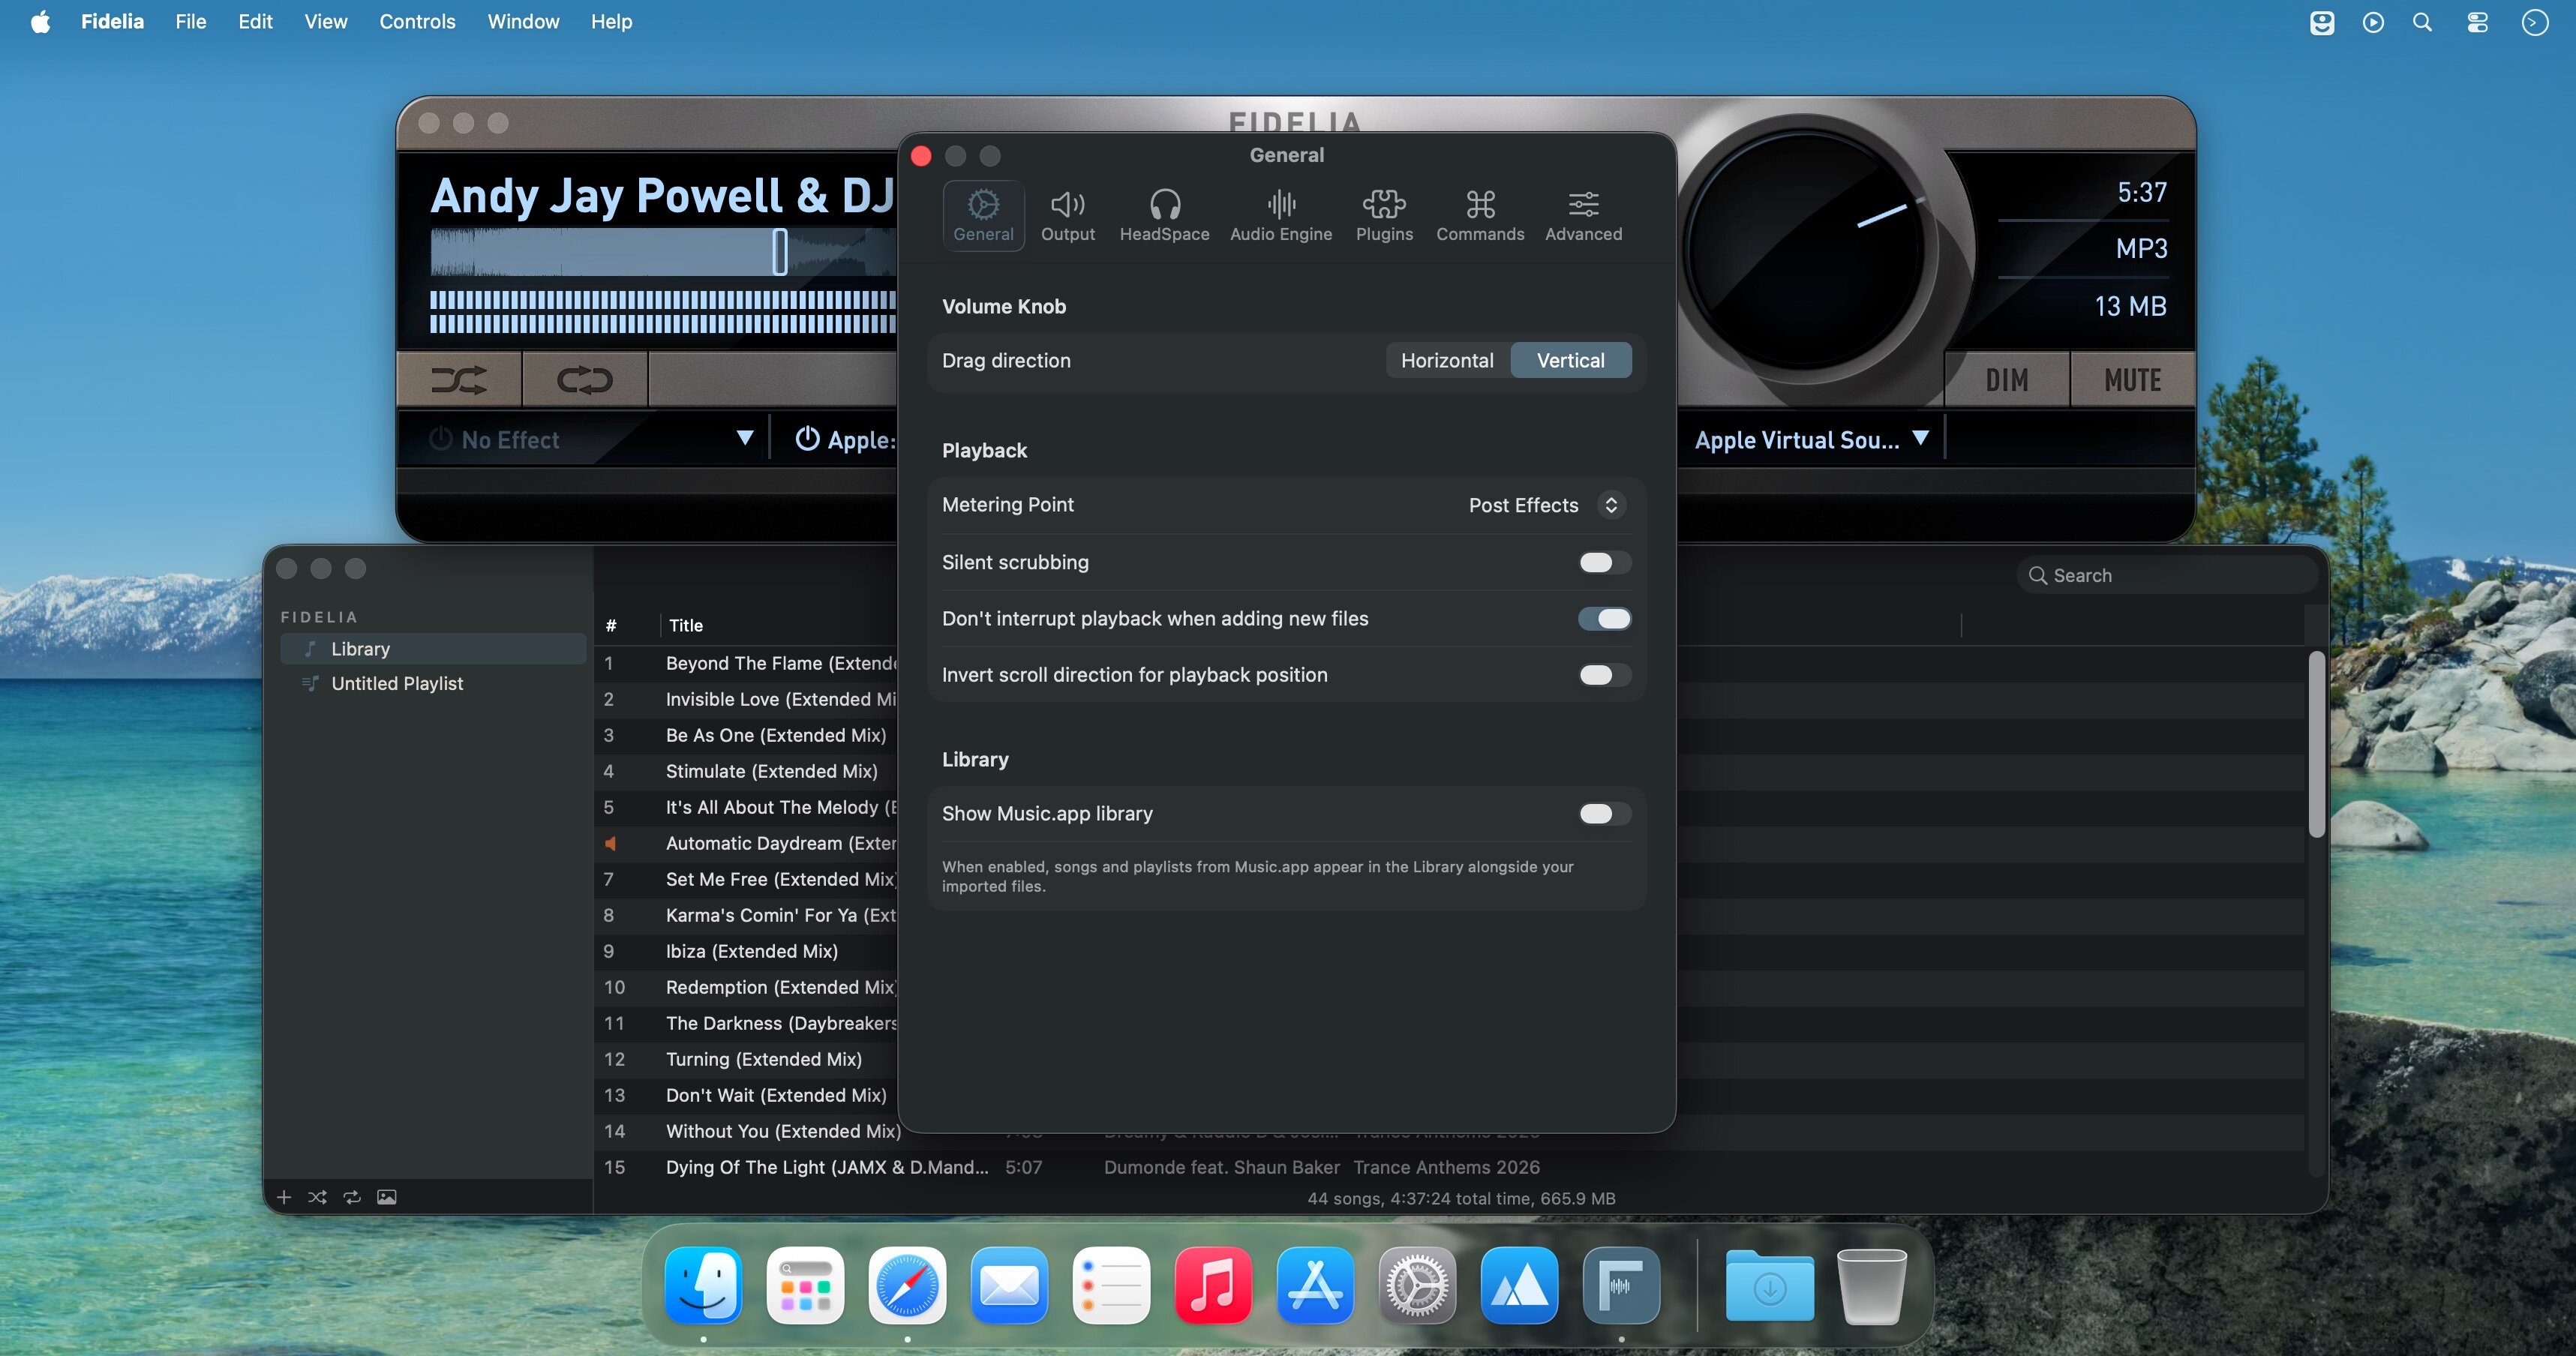
Task: Switch to the HeadSpace preferences tab
Action: [x=1164, y=215]
